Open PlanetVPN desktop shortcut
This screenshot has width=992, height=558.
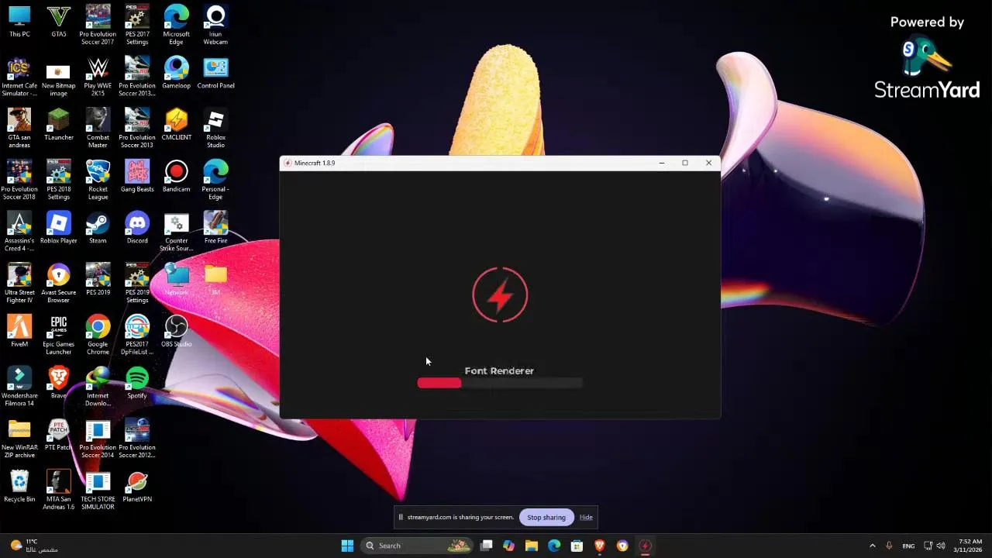[x=137, y=486]
